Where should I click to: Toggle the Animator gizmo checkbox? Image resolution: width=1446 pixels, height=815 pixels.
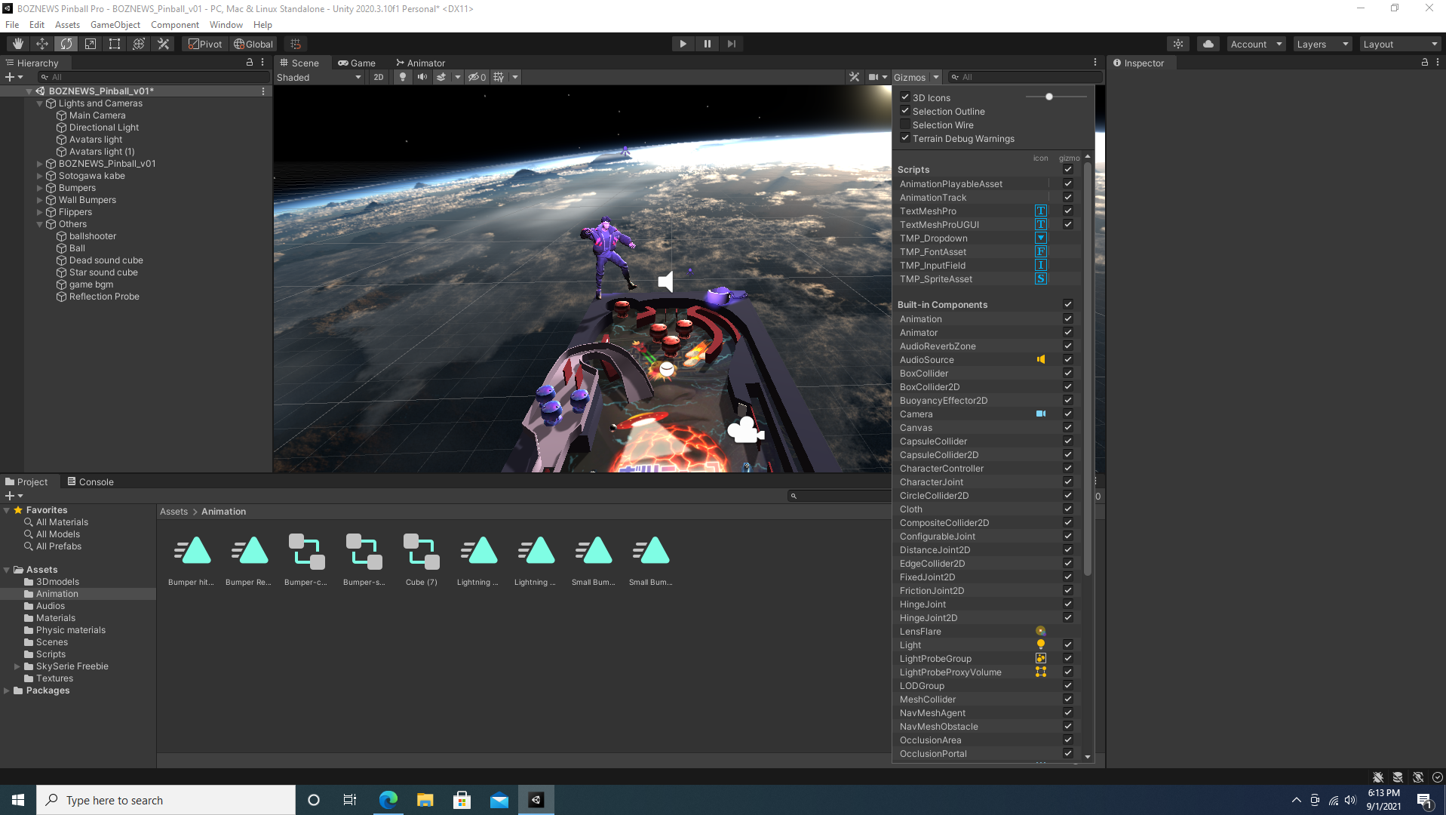pyautogui.click(x=1068, y=333)
